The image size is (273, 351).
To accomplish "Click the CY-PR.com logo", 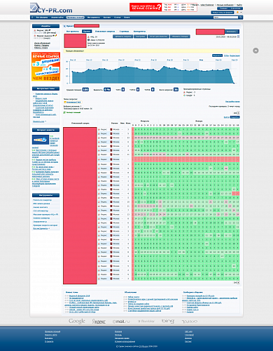I will pos(51,8).
